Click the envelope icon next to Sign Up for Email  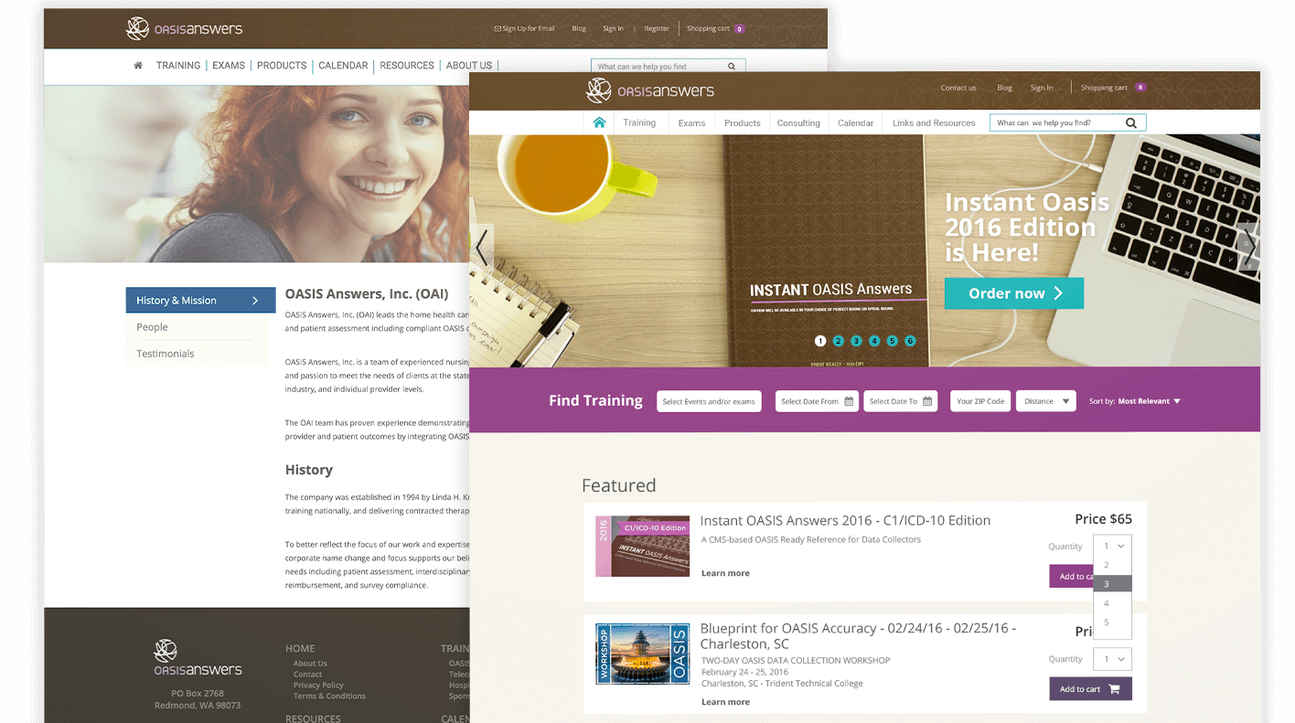pos(498,28)
